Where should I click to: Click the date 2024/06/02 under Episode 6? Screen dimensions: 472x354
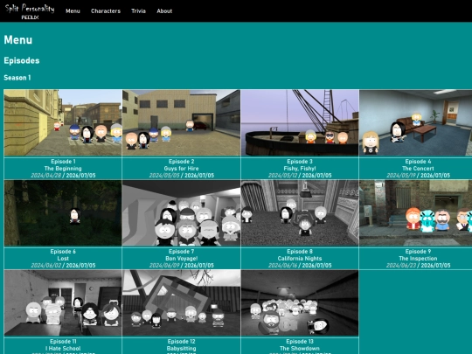click(x=45, y=266)
